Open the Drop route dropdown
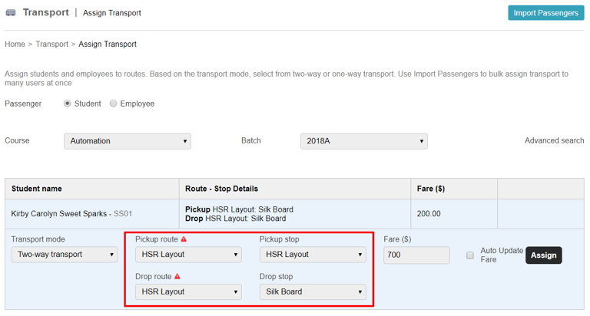The width and height of the screenshot is (590, 316). (188, 291)
